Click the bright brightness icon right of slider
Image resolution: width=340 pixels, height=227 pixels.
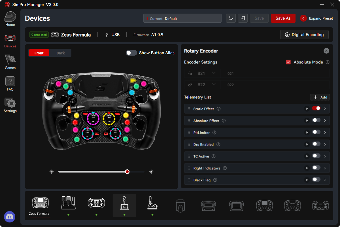pos(152,172)
